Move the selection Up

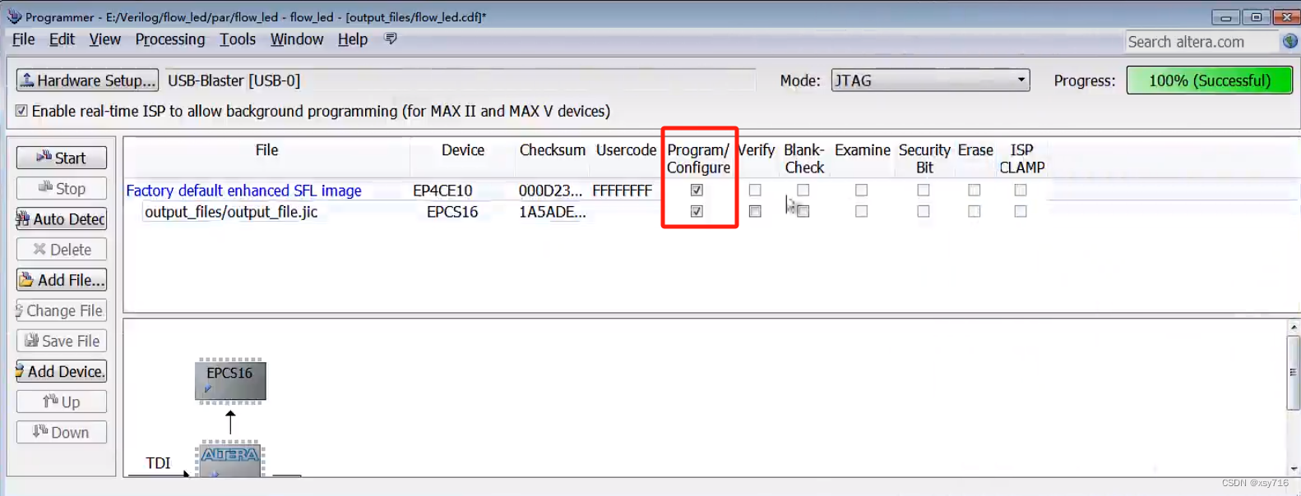click(x=62, y=402)
